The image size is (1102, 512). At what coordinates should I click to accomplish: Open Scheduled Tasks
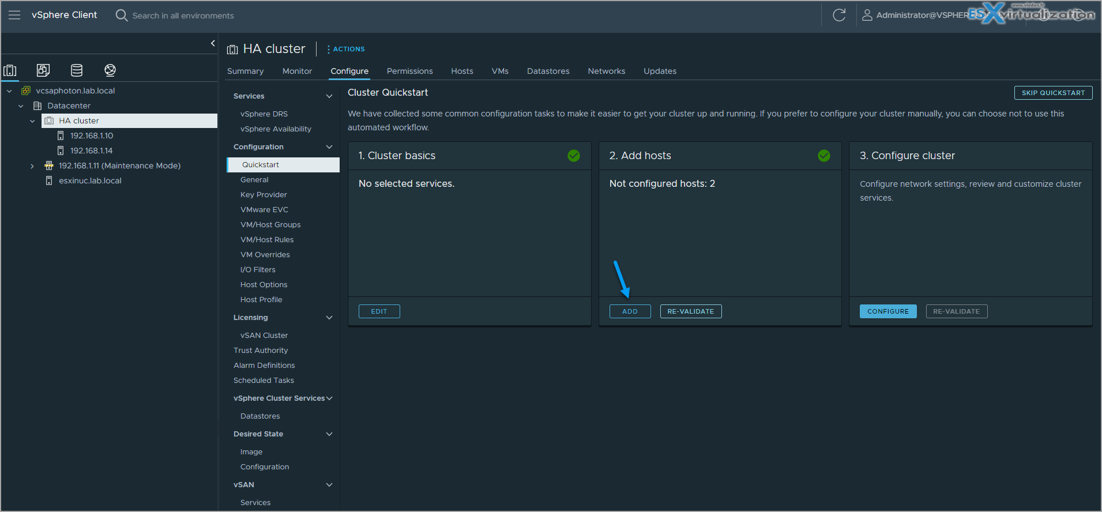coord(264,381)
